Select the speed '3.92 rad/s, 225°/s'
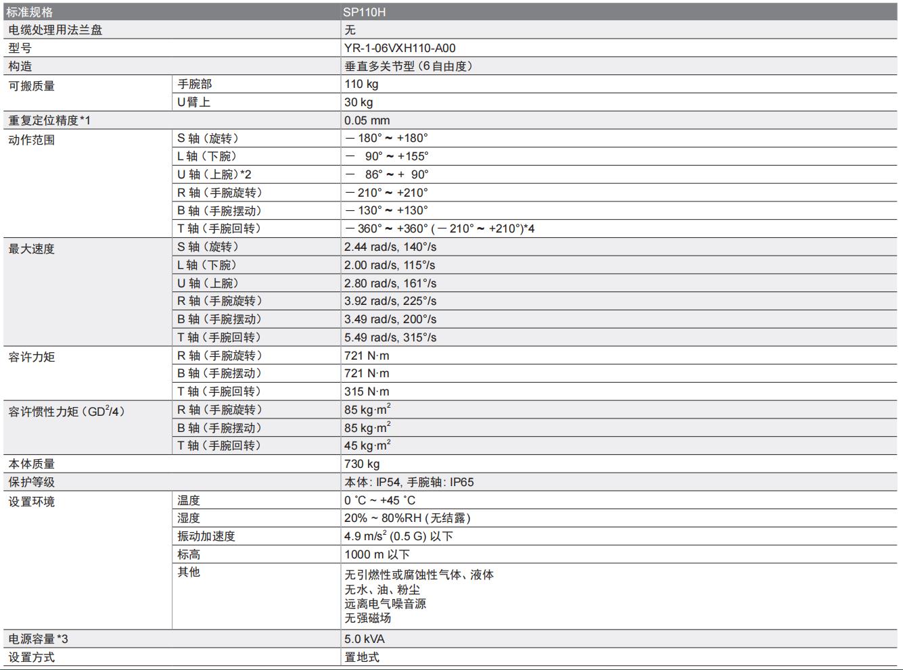903x670 pixels. [x=390, y=301]
